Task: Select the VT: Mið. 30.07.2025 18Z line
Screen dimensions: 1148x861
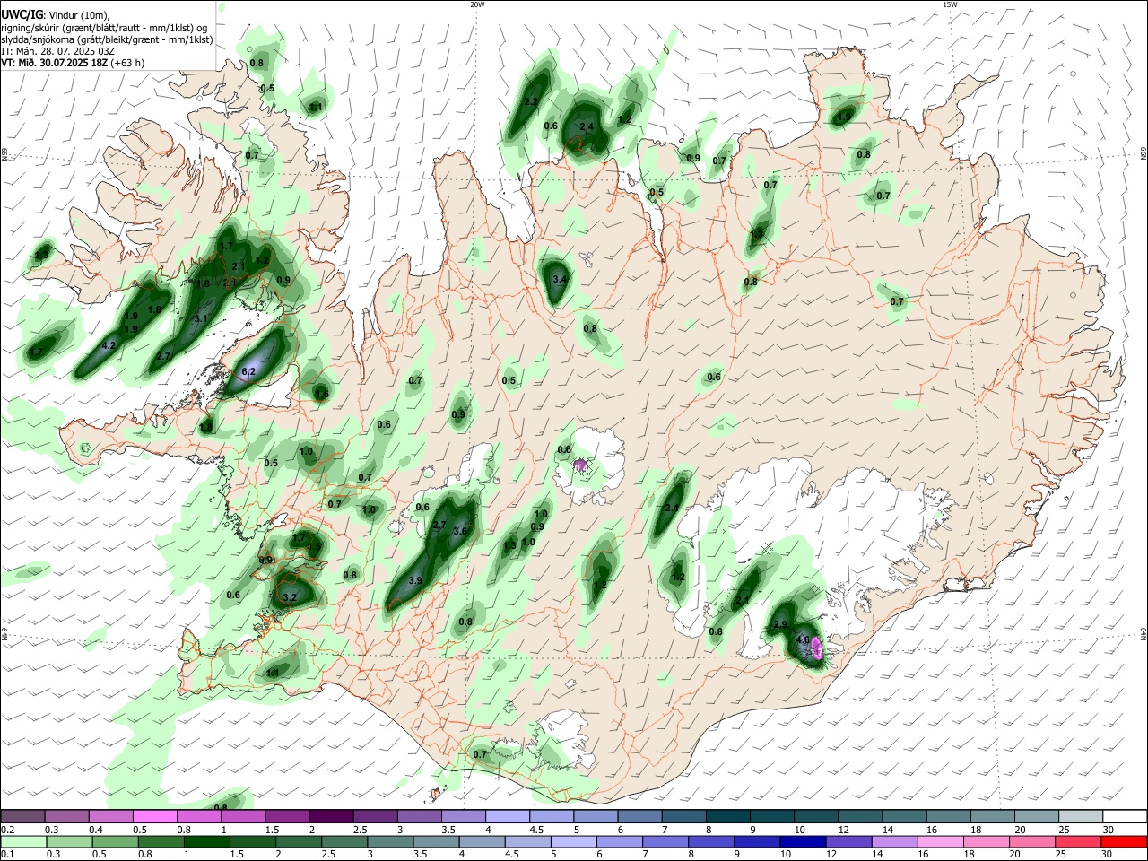Action: [x=56, y=63]
